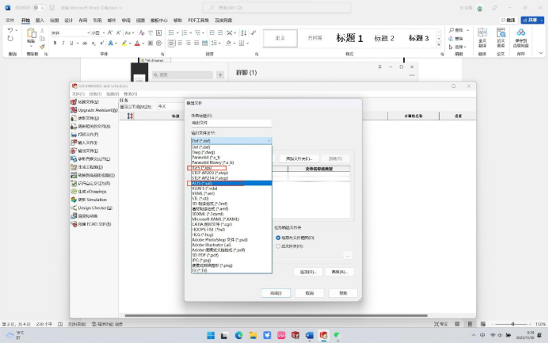
Task: Click the Bold icon in Word ribbon
Action: (x=55, y=43)
